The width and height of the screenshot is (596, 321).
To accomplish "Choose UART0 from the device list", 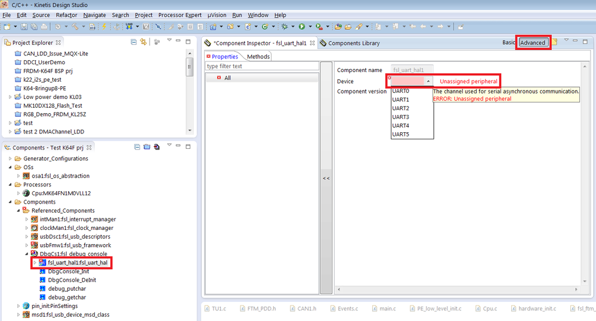I will tap(412, 91).
